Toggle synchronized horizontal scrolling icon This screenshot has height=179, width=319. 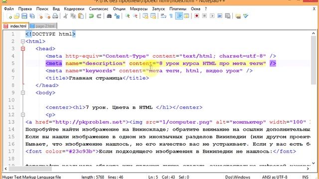tap(153, 16)
